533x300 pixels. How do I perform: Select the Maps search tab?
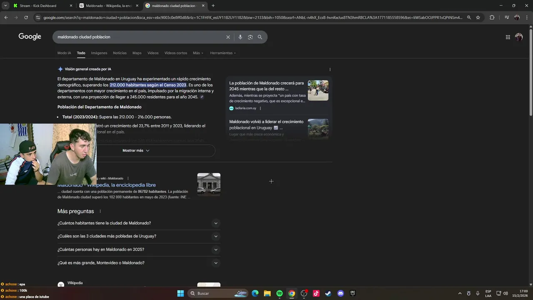click(x=137, y=53)
